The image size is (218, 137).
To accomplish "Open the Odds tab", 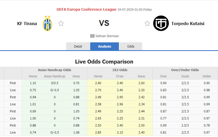I will pyautogui.click(x=131, y=46).
